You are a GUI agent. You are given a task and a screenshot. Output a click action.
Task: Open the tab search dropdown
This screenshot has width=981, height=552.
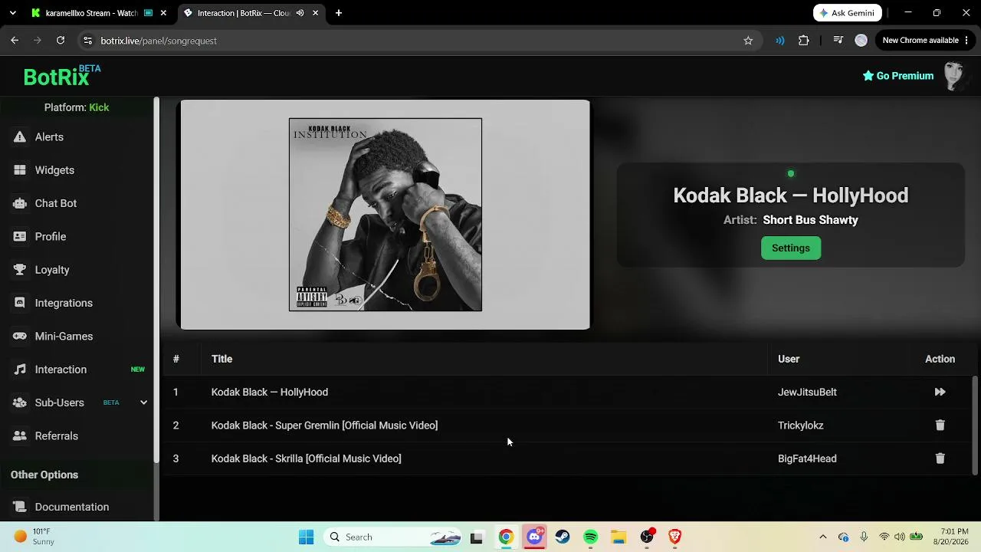[x=12, y=13]
